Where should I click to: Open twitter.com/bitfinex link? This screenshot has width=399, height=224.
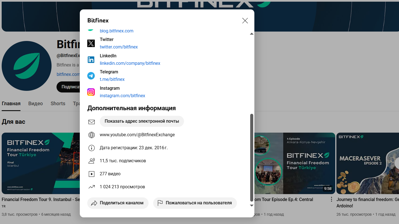[x=119, y=47]
